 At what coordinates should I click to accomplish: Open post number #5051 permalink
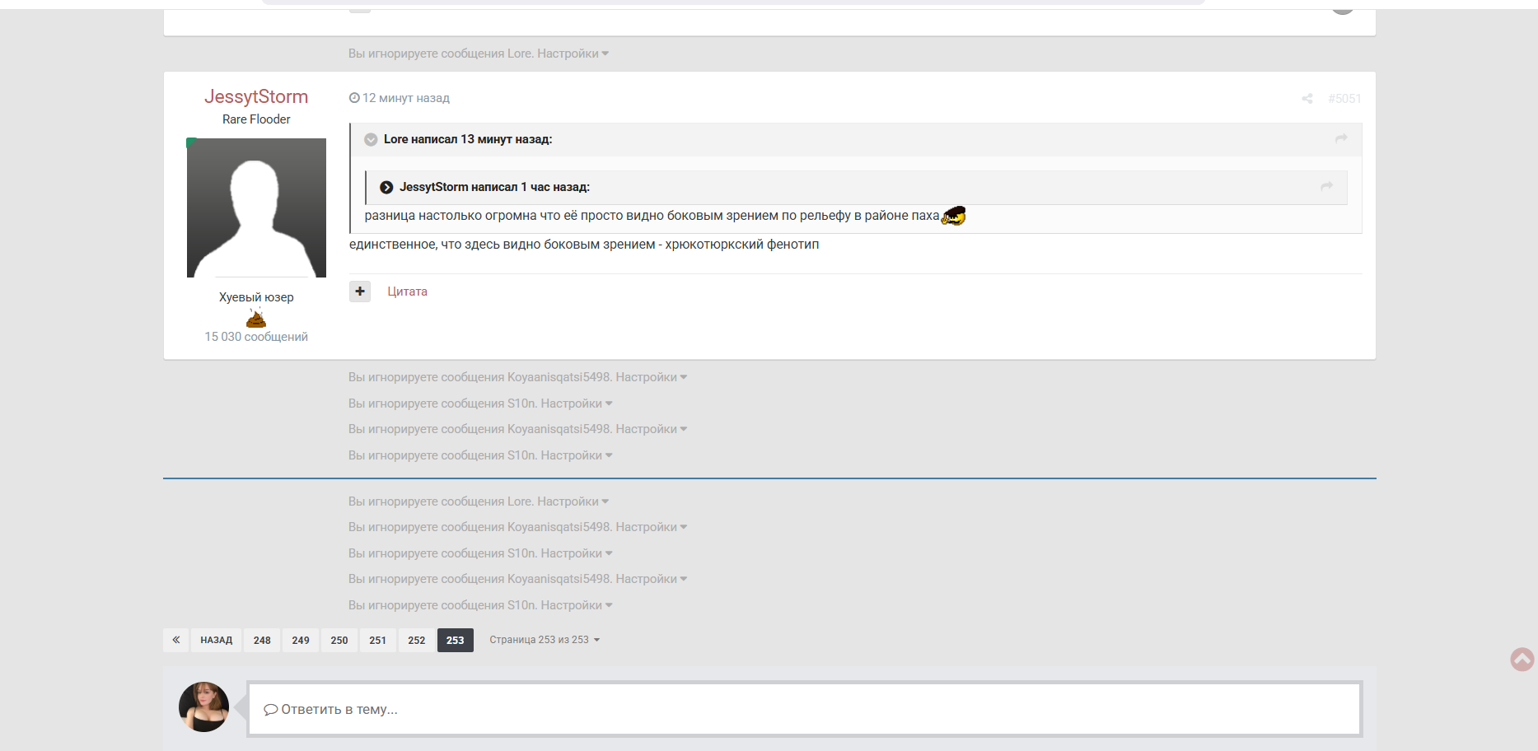tap(1344, 99)
